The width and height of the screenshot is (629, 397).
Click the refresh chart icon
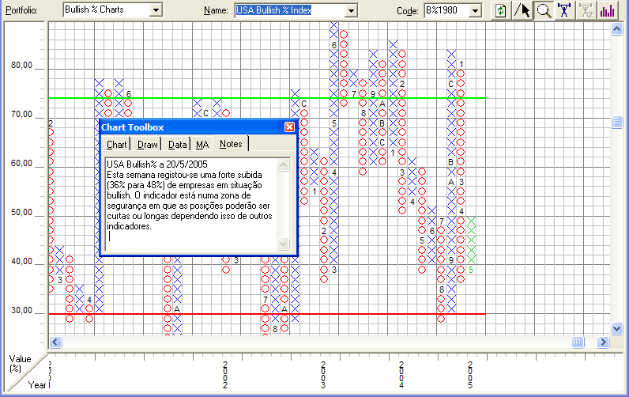[x=501, y=10]
